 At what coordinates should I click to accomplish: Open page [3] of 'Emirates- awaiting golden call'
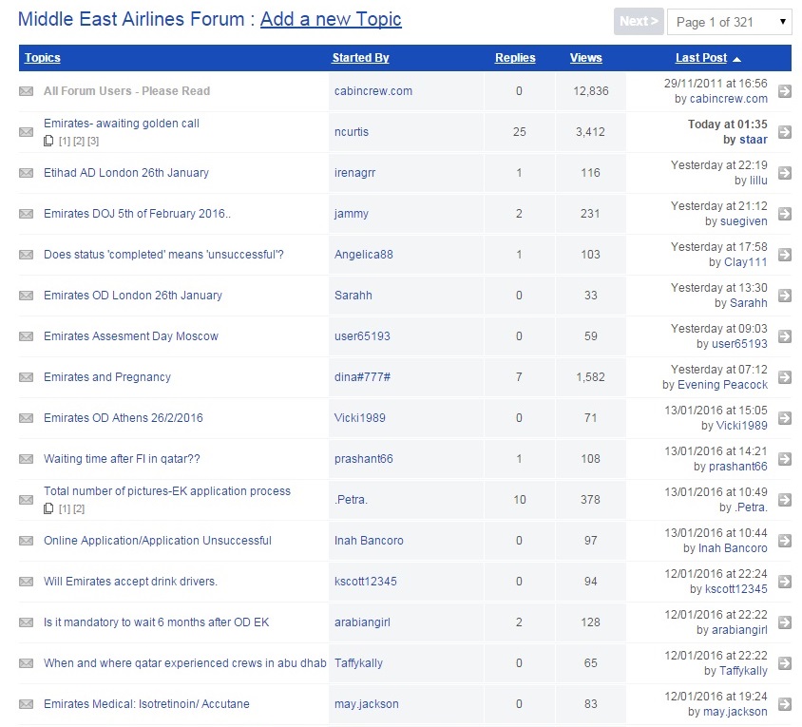(92, 142)
